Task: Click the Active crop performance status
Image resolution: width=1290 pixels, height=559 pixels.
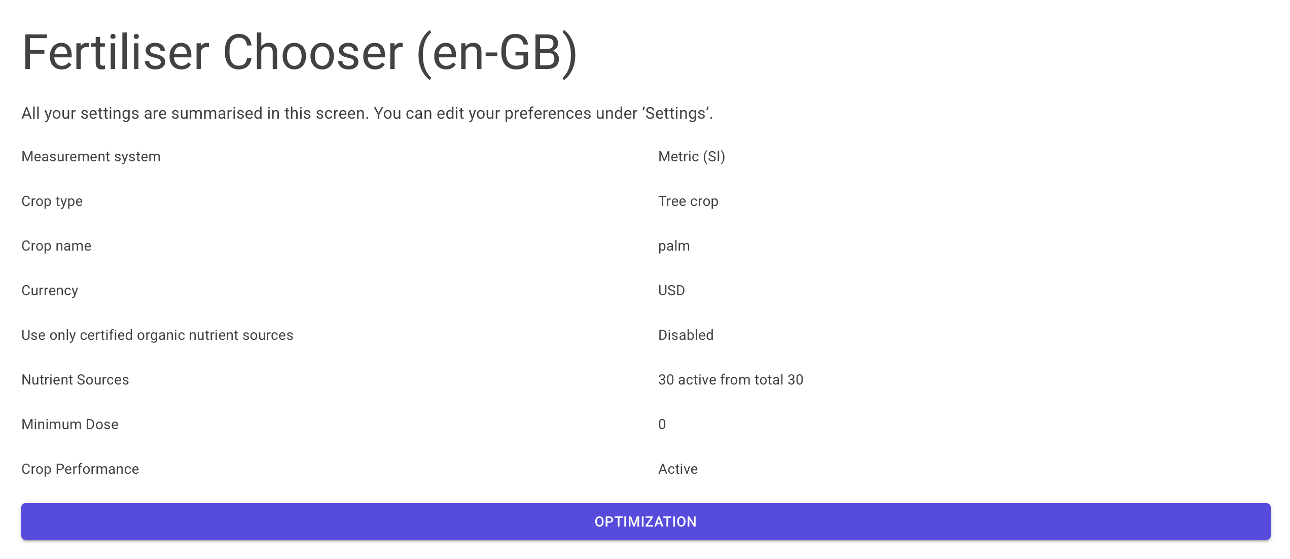Action: (x=677, y=469)
